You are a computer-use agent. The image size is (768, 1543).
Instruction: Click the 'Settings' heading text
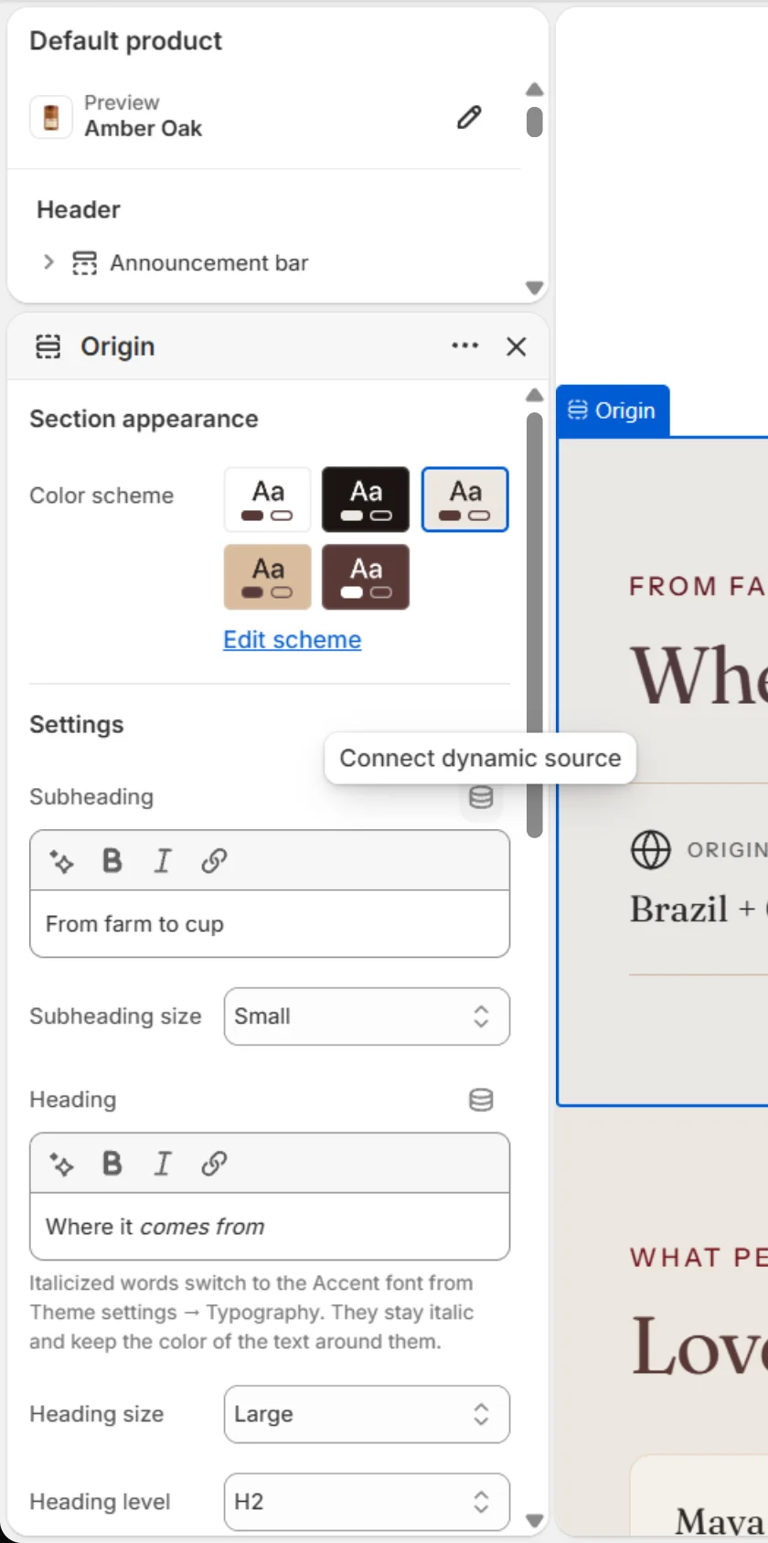(77, 724)
